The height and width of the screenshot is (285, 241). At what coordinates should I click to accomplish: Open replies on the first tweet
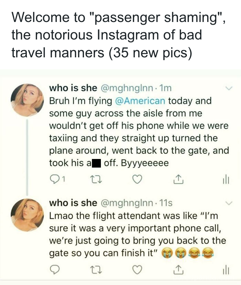coord(57,179)
